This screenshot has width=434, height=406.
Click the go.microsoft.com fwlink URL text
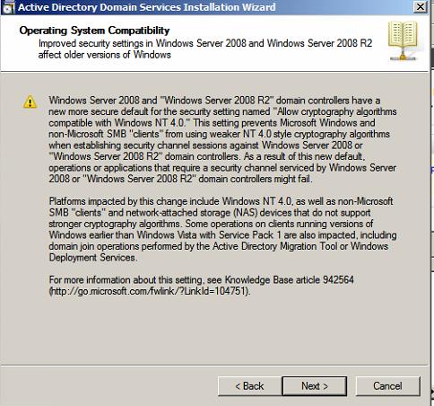tap(150, 291)
